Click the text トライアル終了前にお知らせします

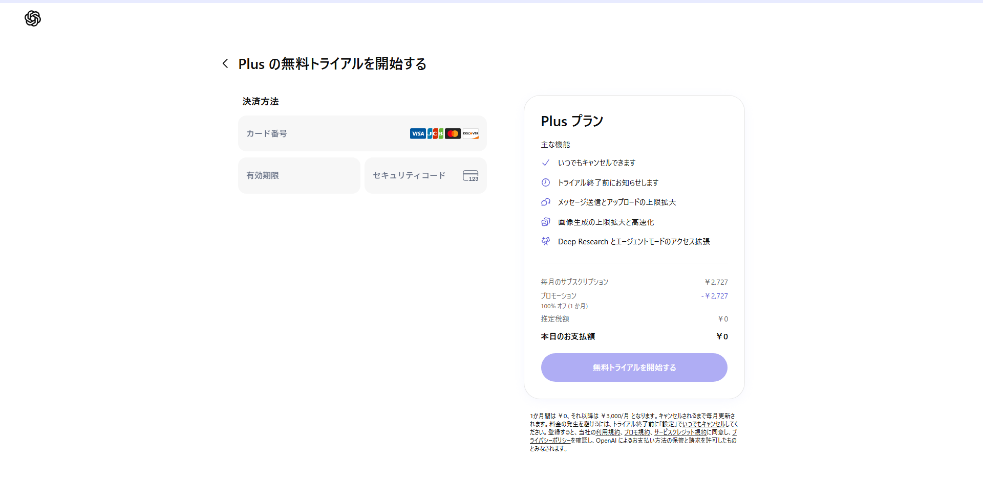(x=608, y=182)
